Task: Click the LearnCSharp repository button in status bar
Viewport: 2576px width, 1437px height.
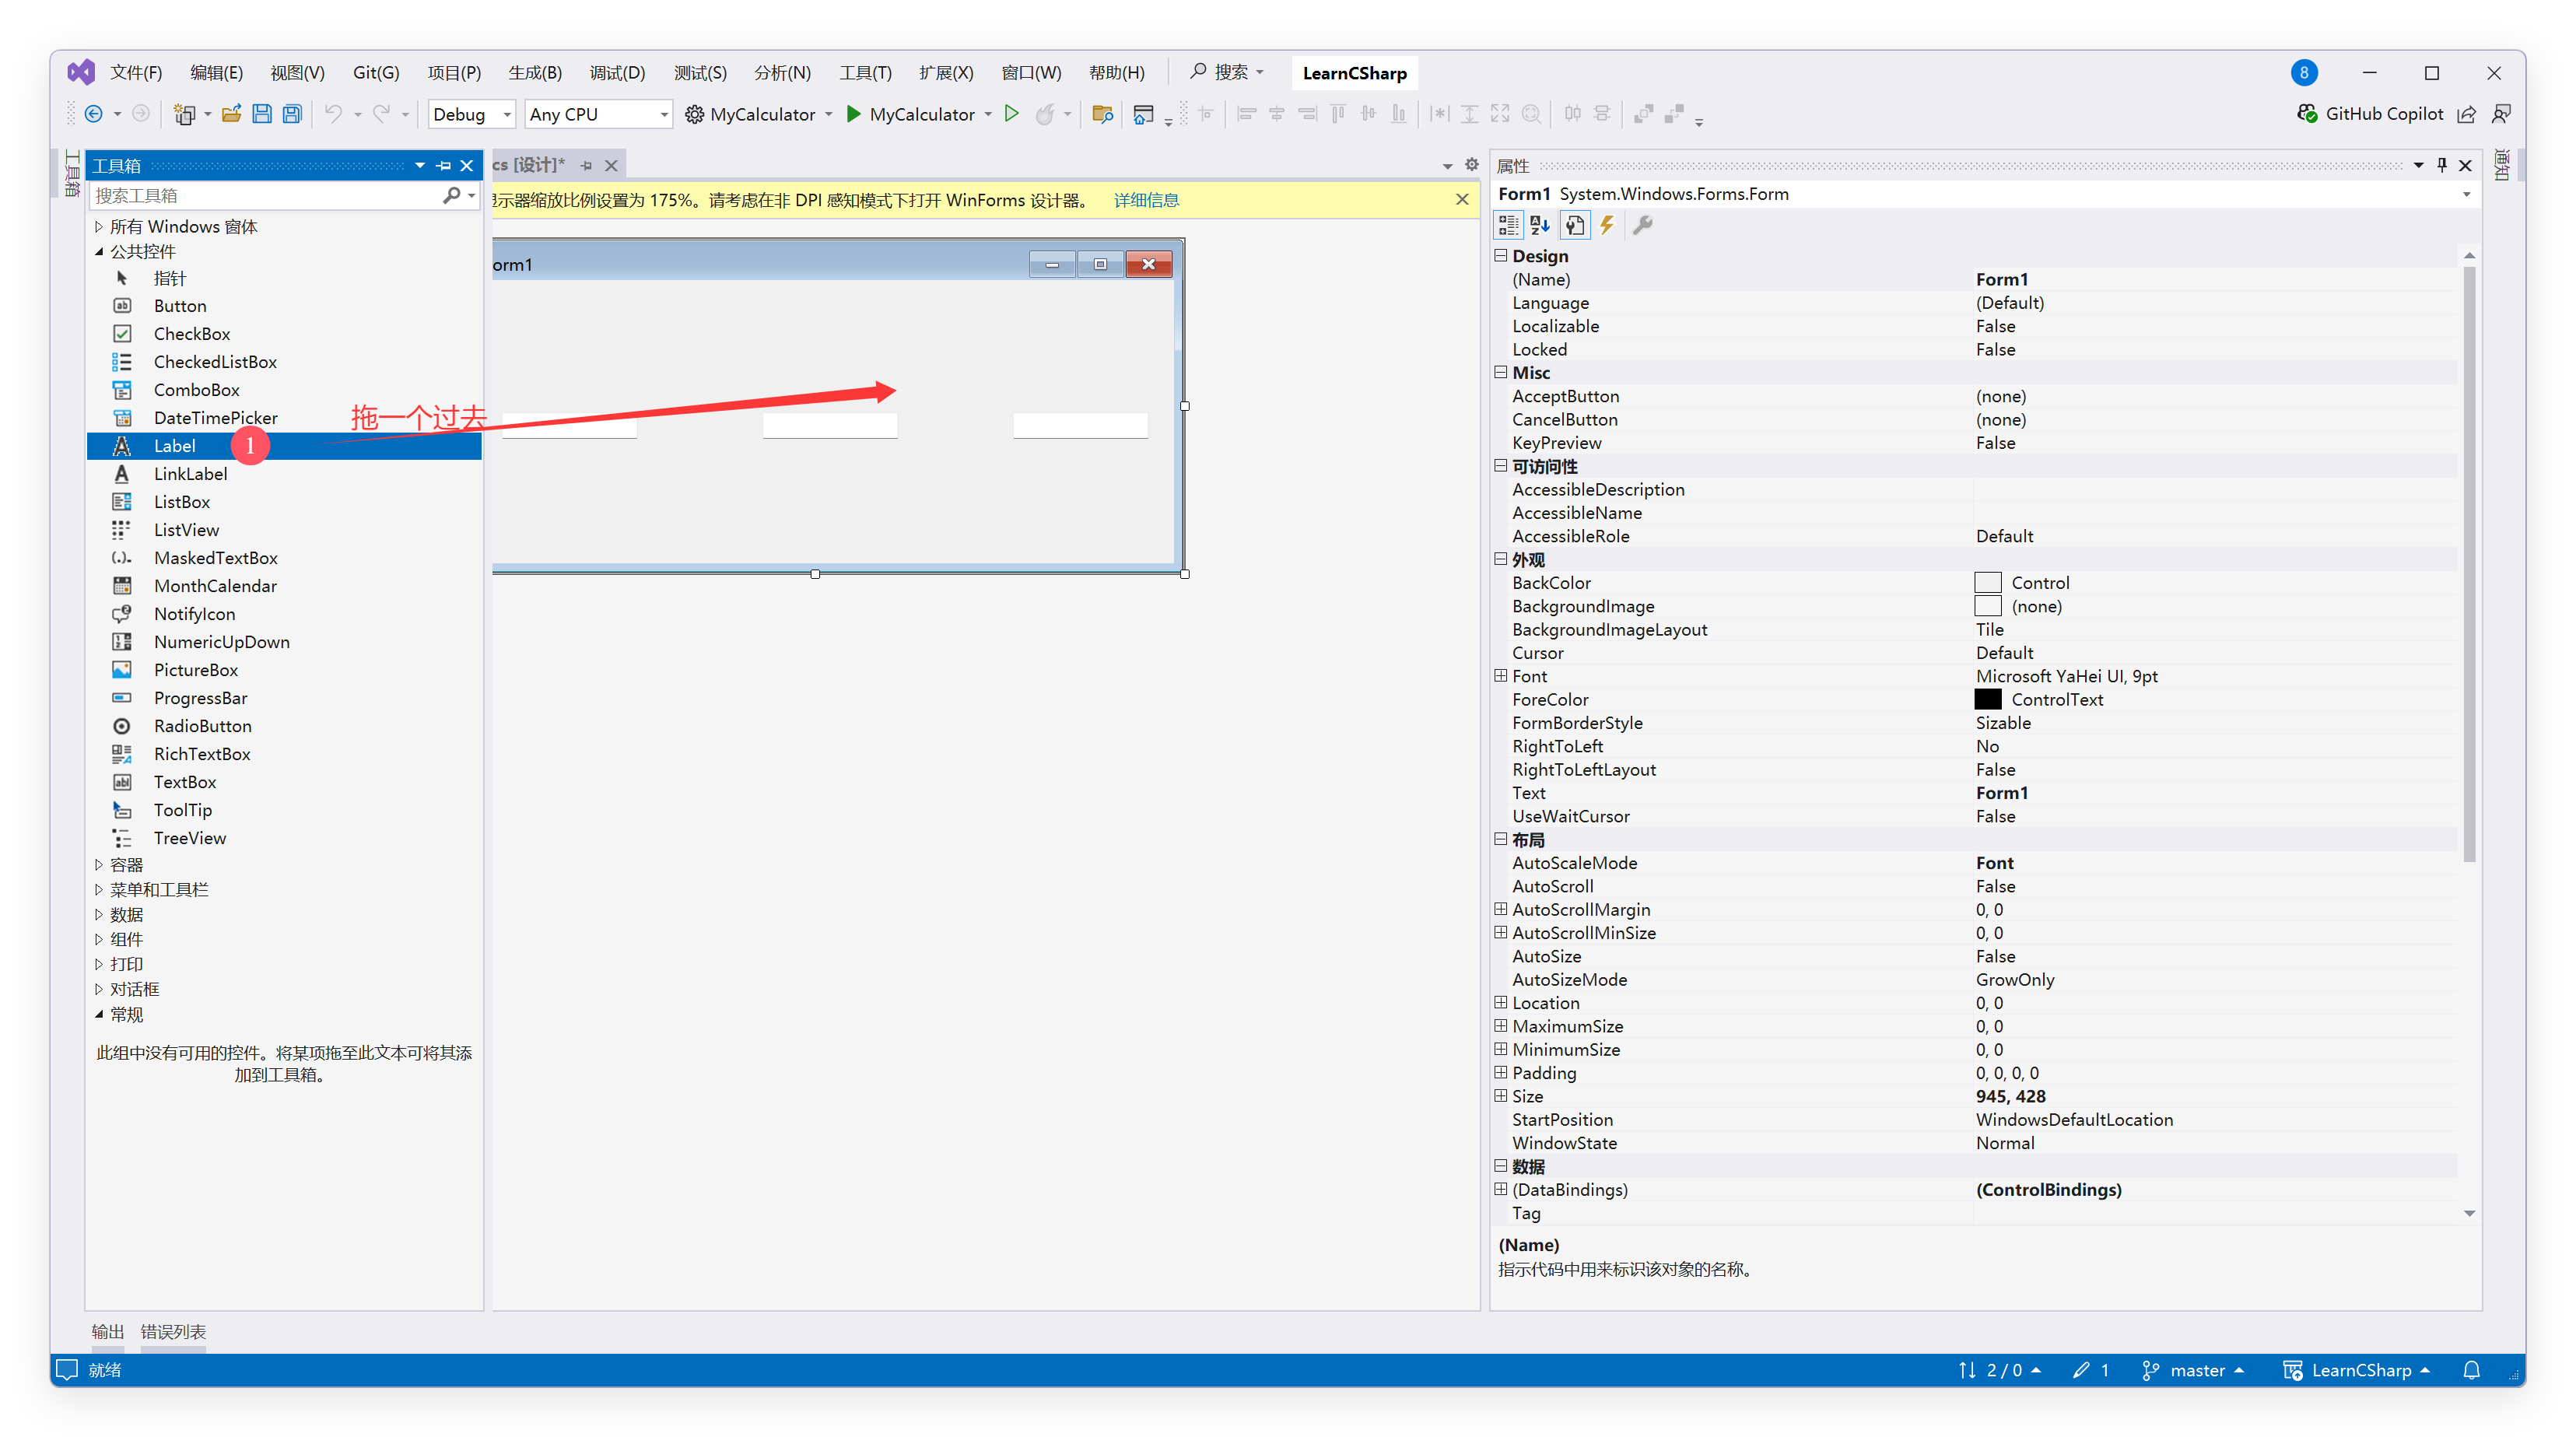Action: click(x=2357, y=1369)
